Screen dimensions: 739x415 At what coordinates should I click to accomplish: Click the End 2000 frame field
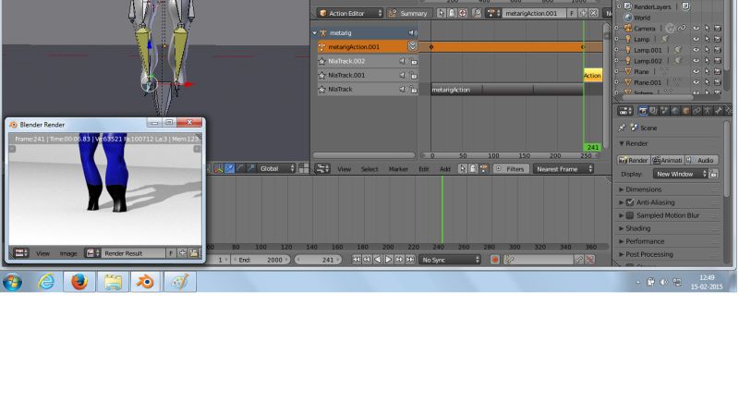(260, 260)
